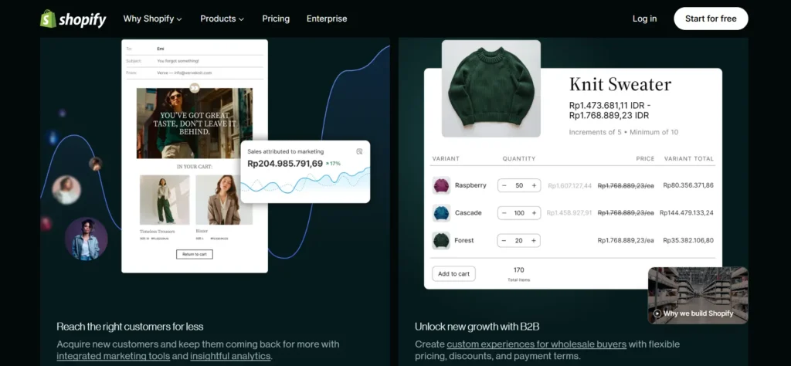Click the Start for free button
This screenshot has height=366, width=791.
[x=711, y=19]
